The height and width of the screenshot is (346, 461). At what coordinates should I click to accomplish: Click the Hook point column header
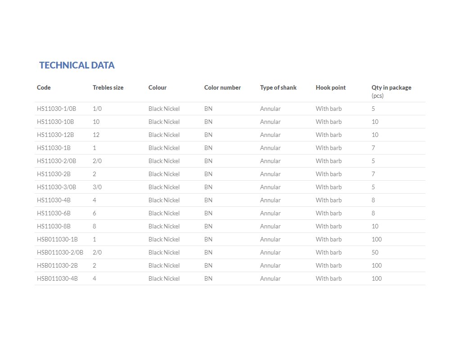click(331, 88)
